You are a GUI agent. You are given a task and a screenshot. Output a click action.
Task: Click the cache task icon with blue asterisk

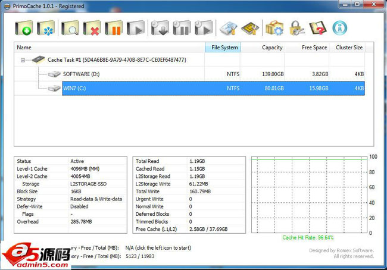click(46, 28)
